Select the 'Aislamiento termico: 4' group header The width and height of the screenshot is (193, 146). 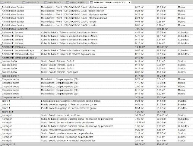coord(96,47)
